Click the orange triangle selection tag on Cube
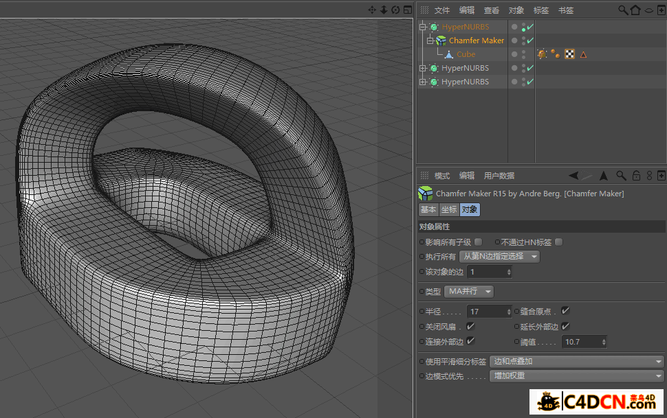The image size is (667, 418). coord(583,54)
